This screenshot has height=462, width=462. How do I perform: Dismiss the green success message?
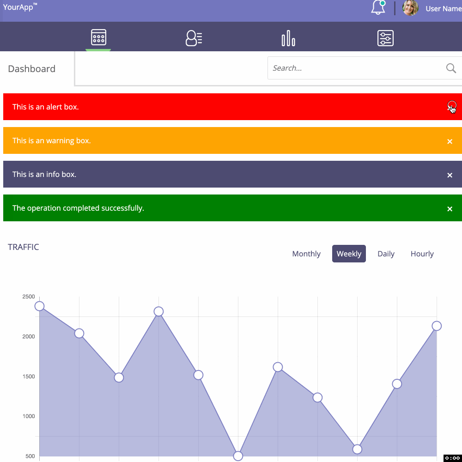click(x=450, y=209)
